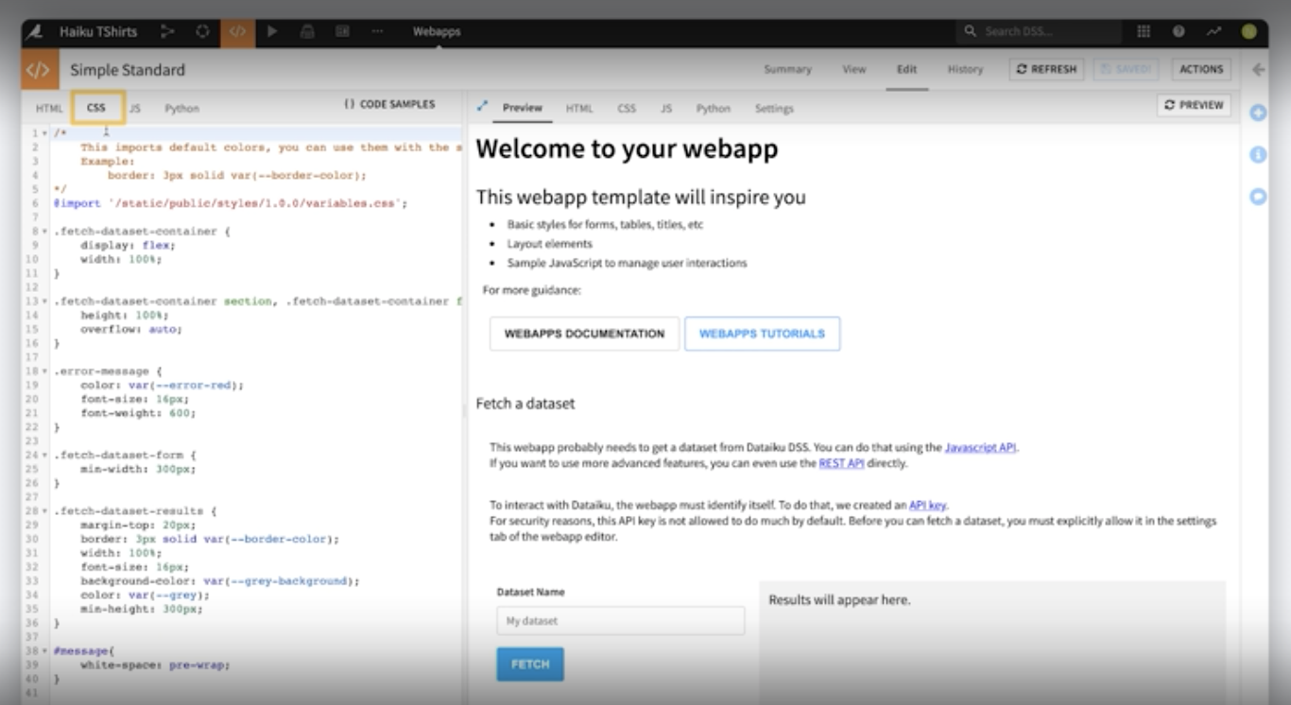
Task: Collapse the .fetch-dataset-container fold arrow at line 8
Action: pyautogui.click(x=45, y=232)
